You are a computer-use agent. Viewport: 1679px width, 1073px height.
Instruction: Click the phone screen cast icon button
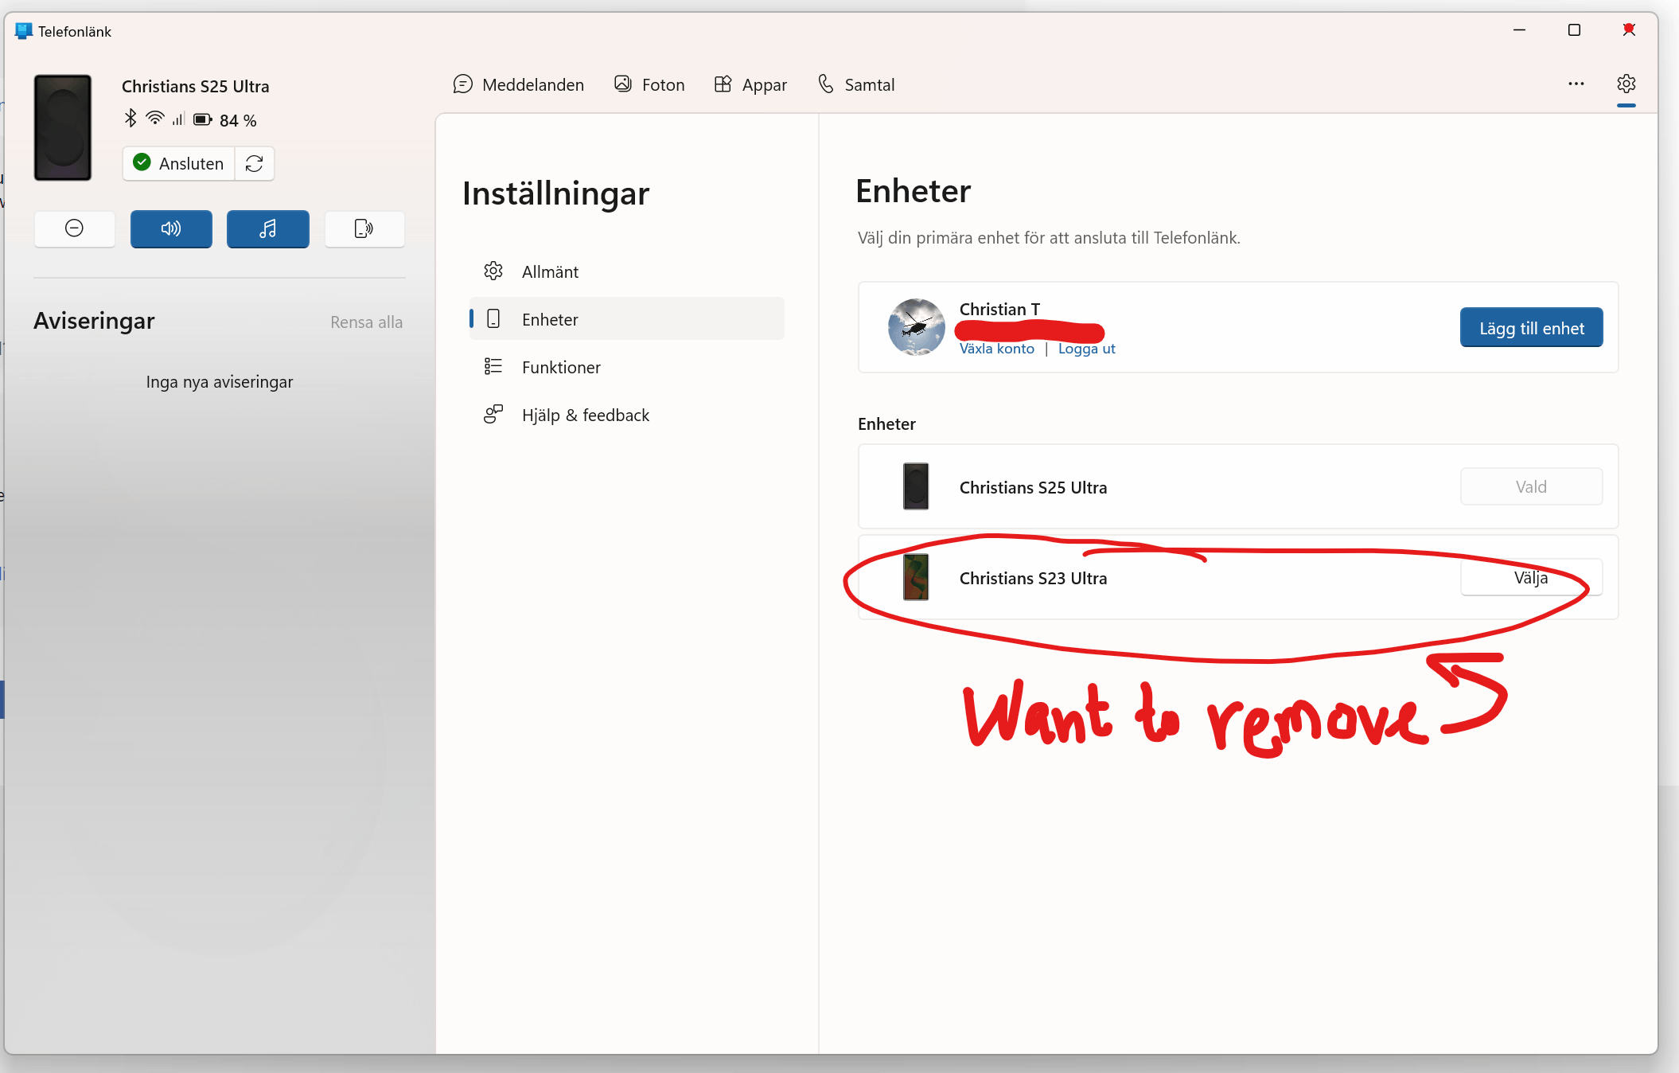click(x=364, y=229)
